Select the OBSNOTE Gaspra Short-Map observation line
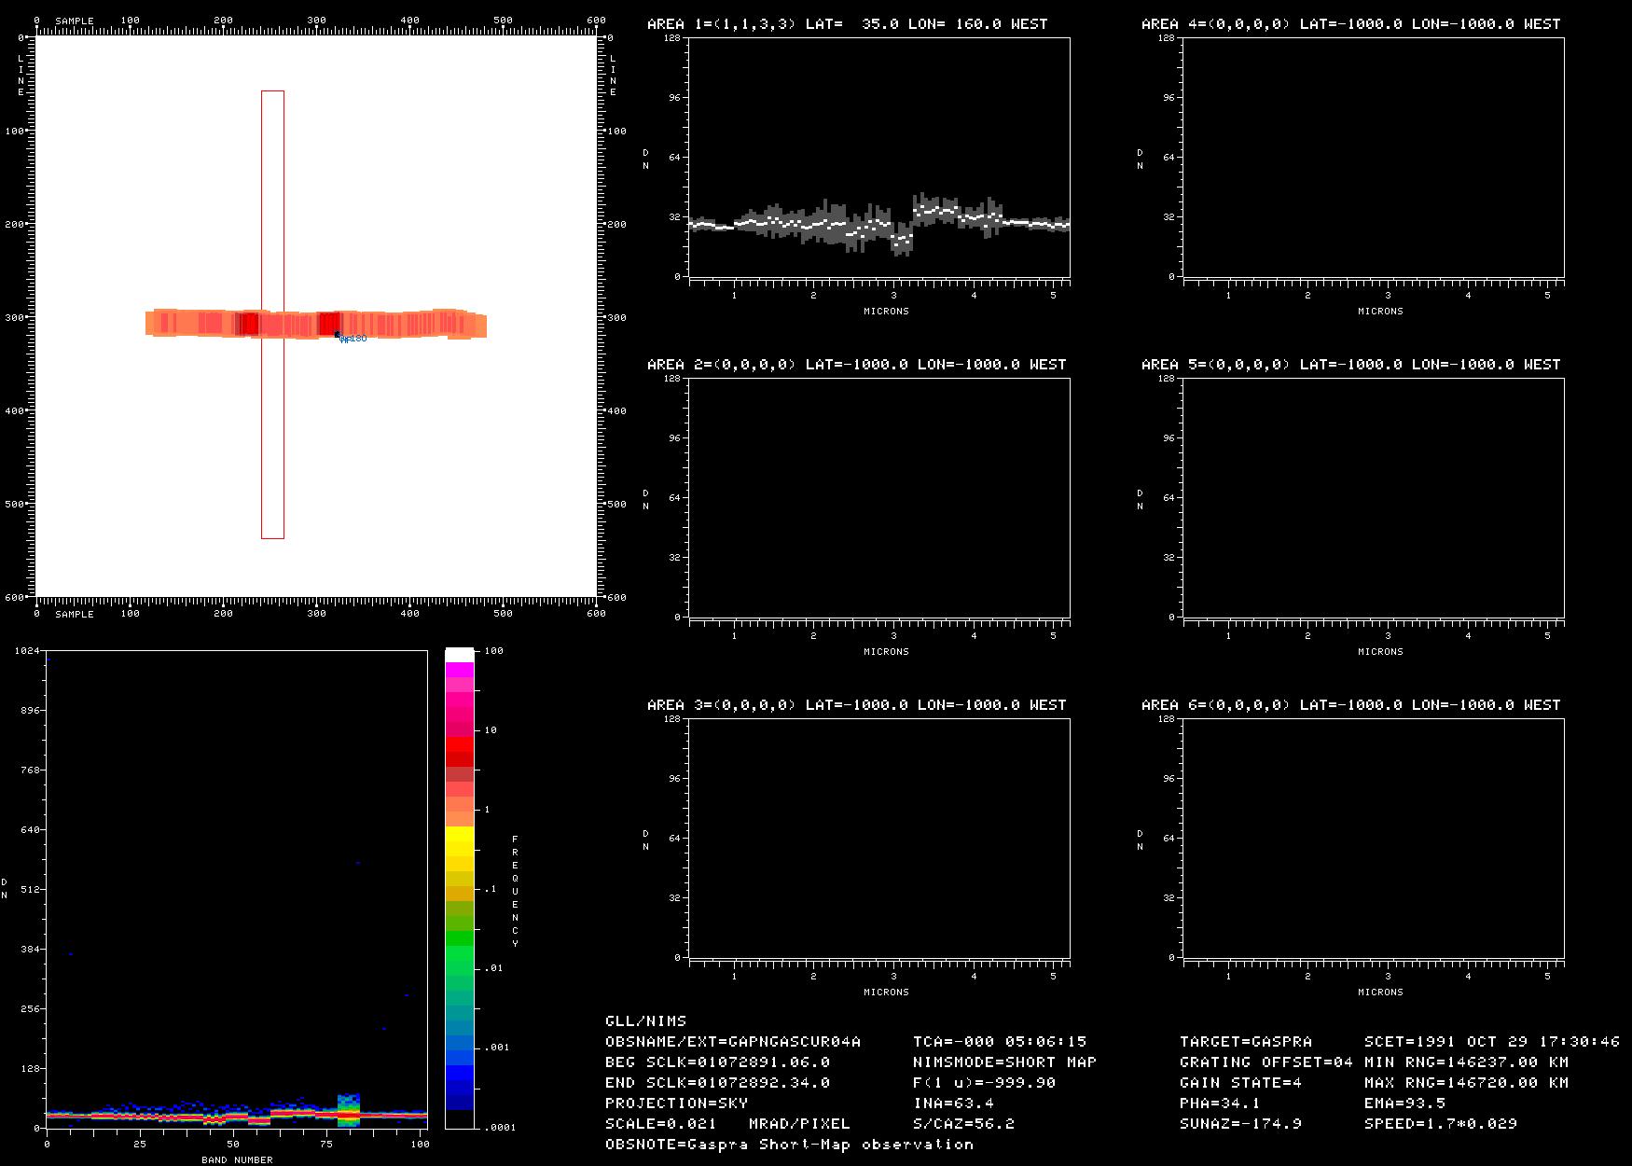The height and width of the screenshot is (1166, 1632). pyautogui.click(x=789, y=1144)
